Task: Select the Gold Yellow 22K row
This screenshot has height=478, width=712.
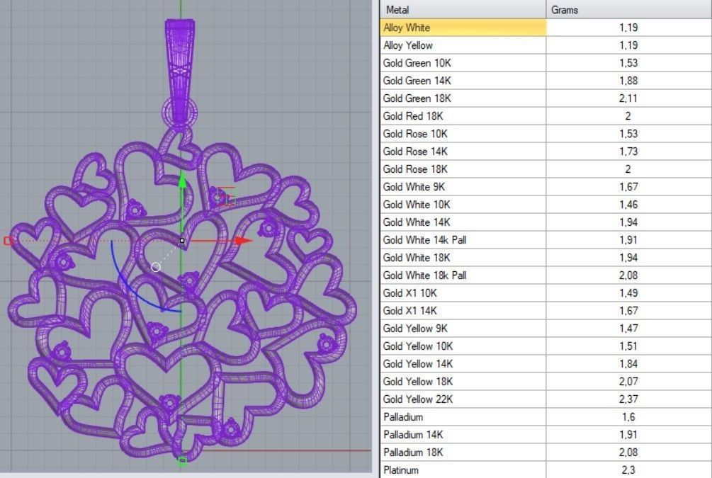Action: [x=546, y=399]
